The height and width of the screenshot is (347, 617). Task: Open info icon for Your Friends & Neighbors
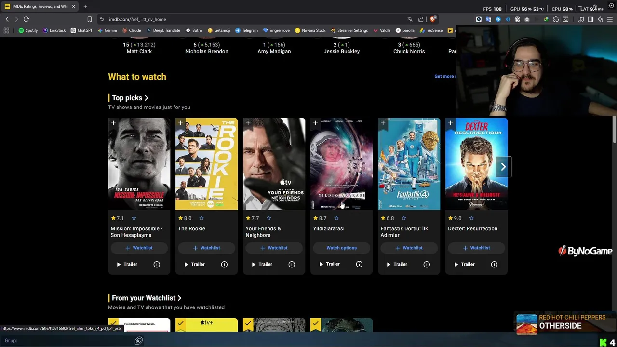(292, 264)
